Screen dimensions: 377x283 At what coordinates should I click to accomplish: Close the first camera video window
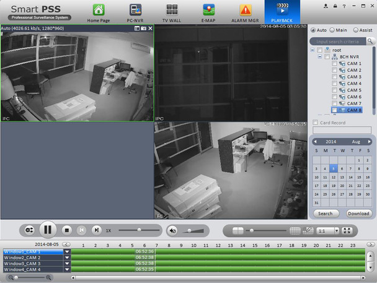coord(150,28)
